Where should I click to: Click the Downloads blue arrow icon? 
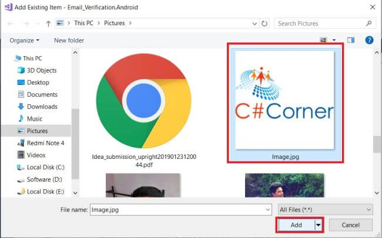pos(21,107)
